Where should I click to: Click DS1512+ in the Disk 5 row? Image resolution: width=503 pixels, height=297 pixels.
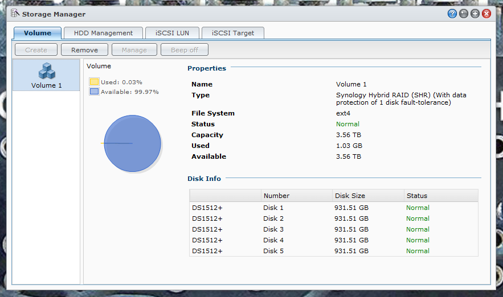[207, 251]
